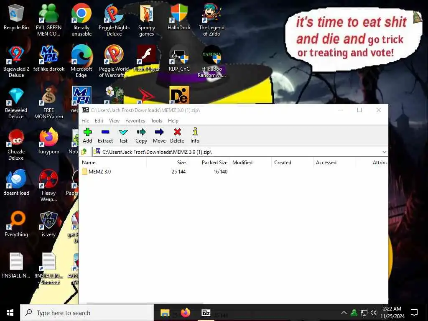Screen dimensions: 428x321
Task: Select the Copy toolbar icon
Action: 141,135
